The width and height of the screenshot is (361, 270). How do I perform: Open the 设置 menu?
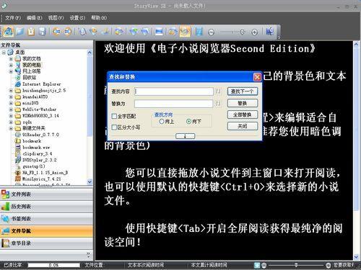[x=77, y=18]
